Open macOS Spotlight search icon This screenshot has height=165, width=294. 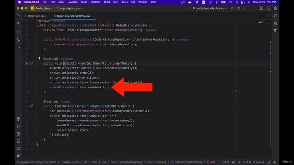(x=237, y=2)
